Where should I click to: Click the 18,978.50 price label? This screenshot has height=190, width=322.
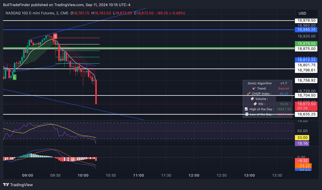(x=306, y=20)
